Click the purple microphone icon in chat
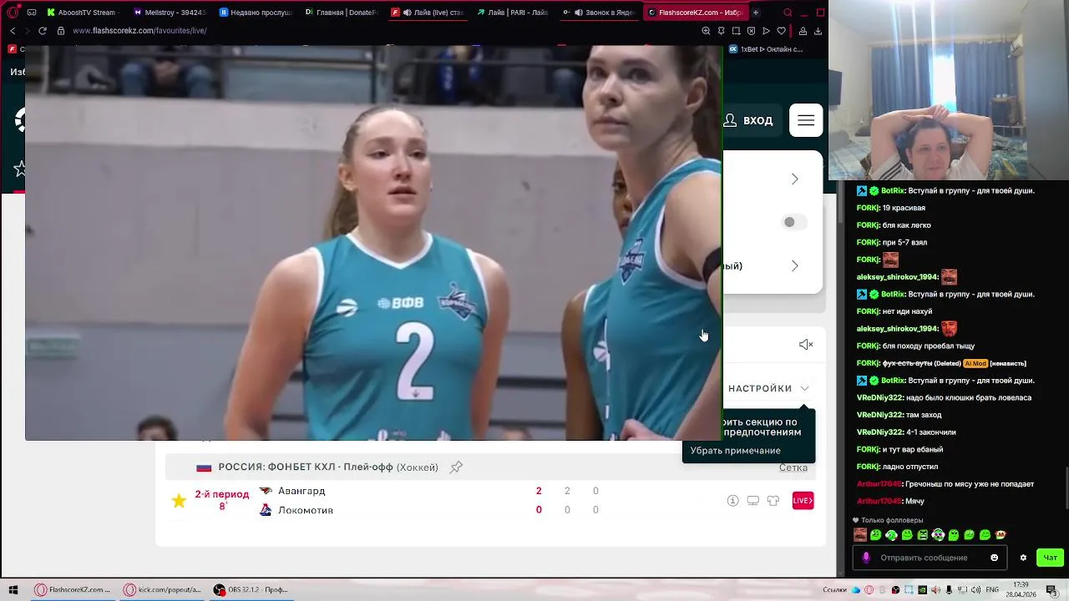The height and width of the screenshot is (601, 1069). coord(866,558)
